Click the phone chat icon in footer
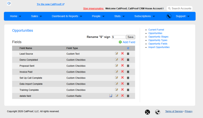 coord(158,112)
